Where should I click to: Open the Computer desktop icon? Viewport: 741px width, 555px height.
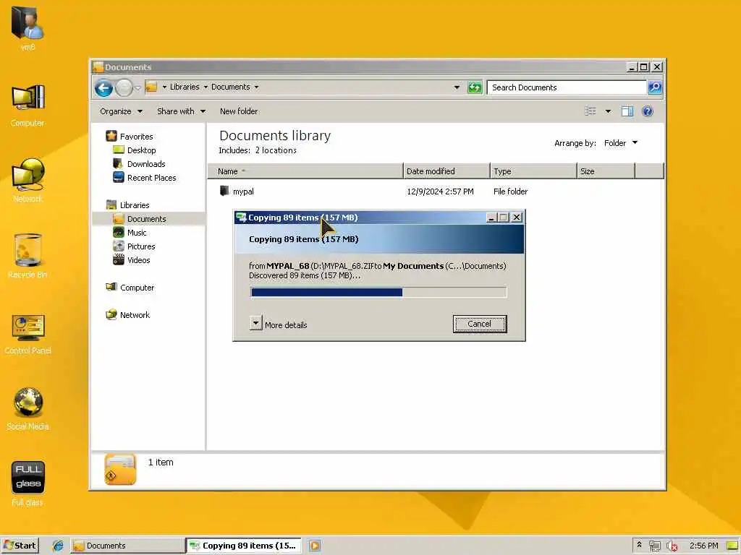(x=27, y=106)
